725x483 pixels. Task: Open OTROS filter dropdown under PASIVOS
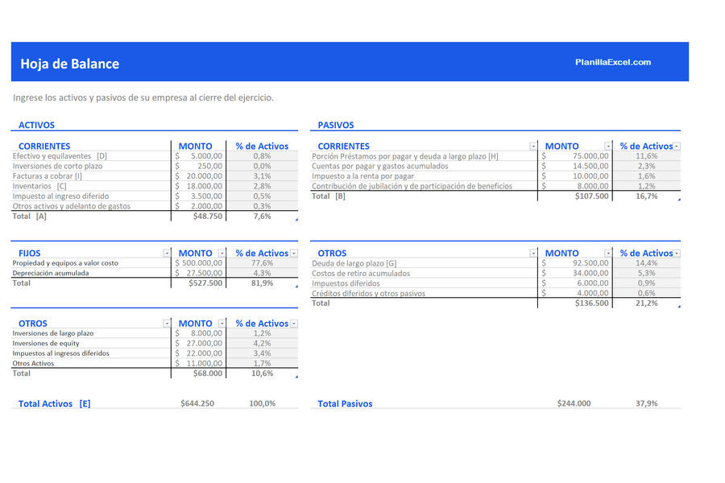pos(533,253)
